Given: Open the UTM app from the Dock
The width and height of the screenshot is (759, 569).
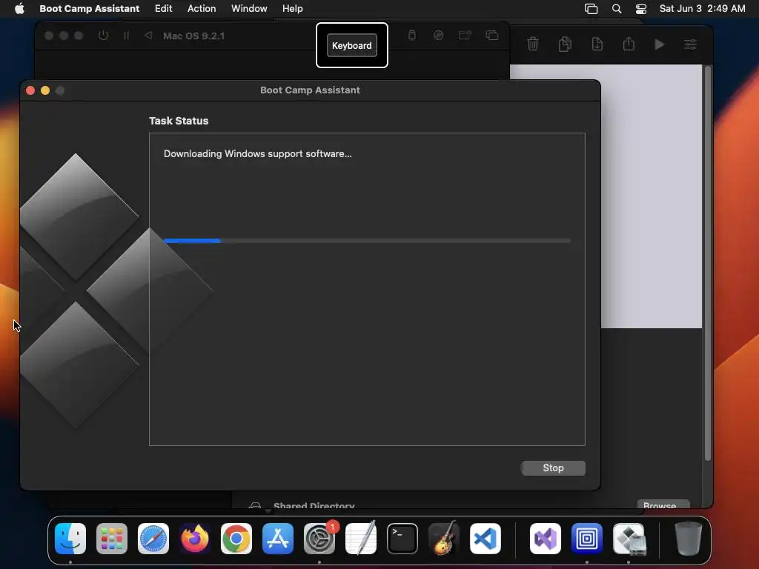Looking at the screenshot, I should coord(587,539).
